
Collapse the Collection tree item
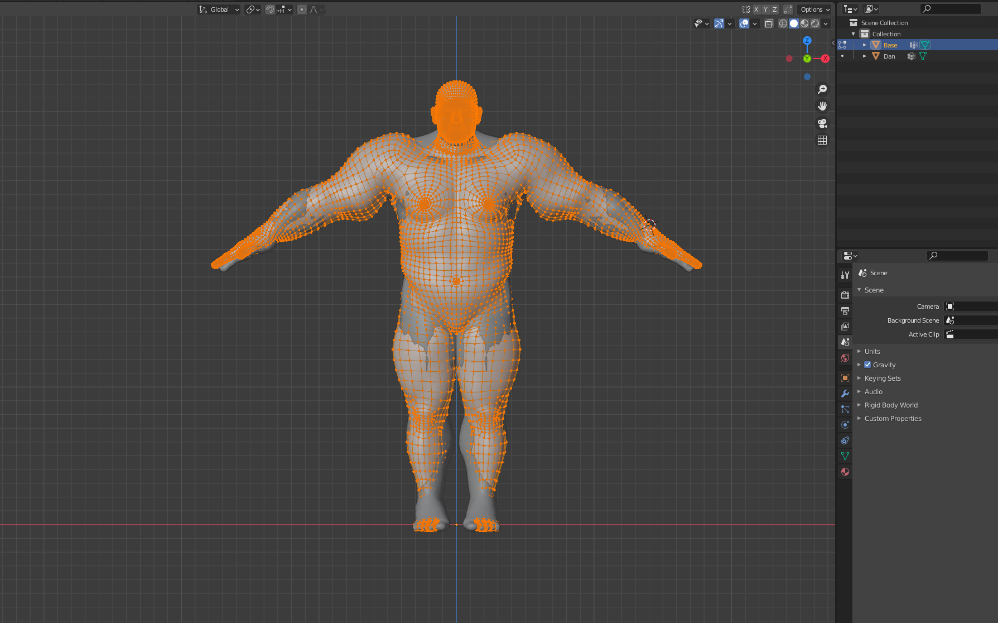tap(854, 34)
